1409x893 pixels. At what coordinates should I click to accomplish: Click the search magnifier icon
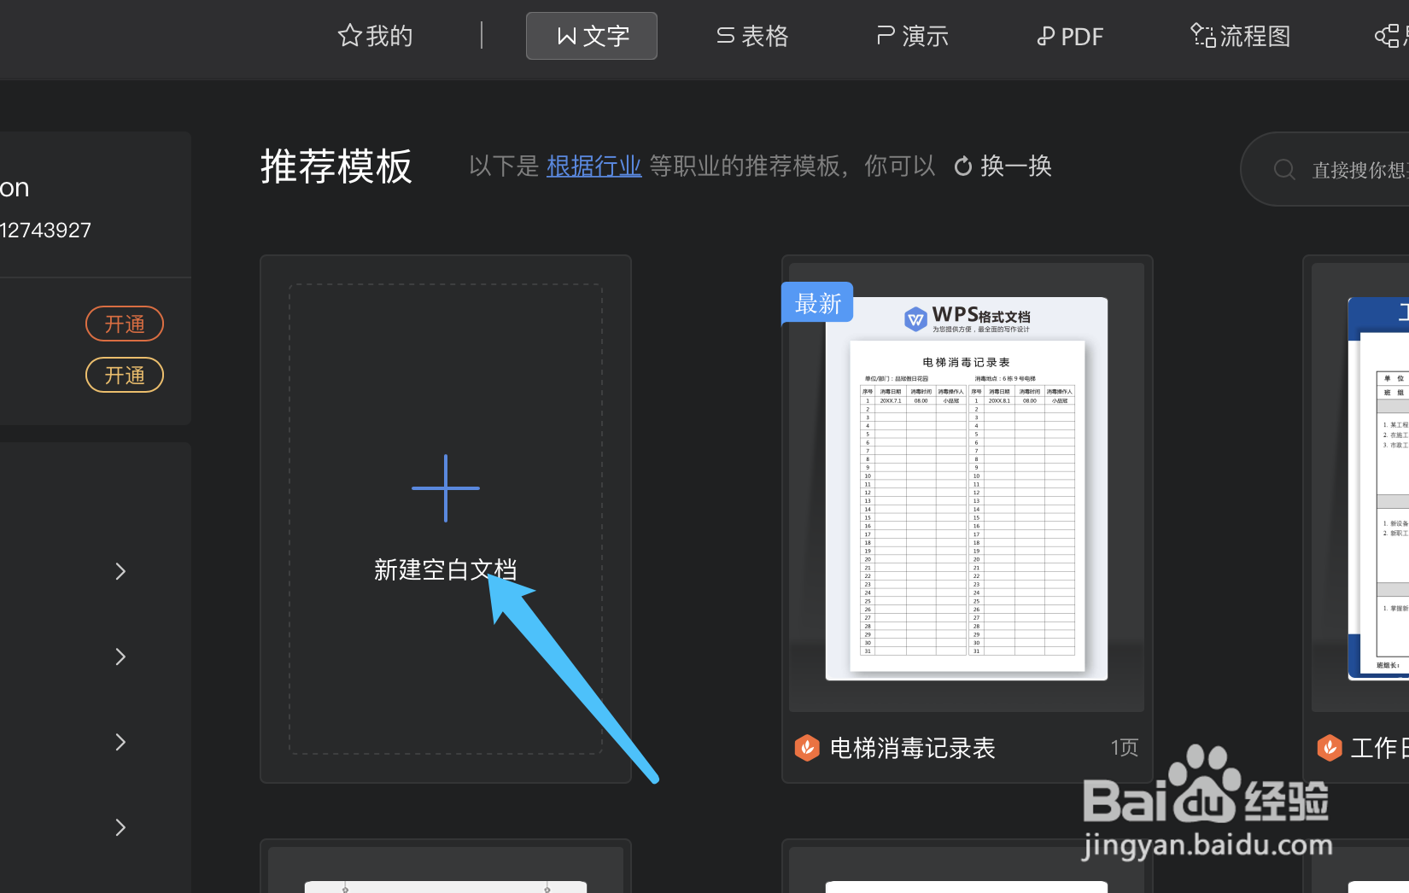pos(1284,169)
